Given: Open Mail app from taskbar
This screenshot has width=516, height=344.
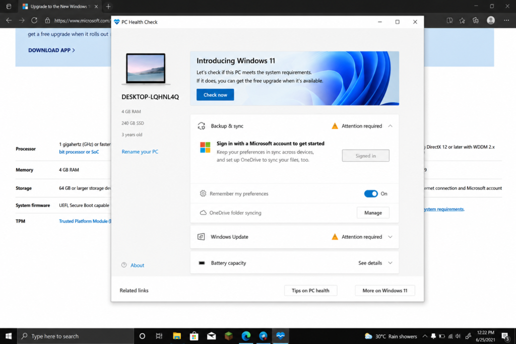Looking at the screenshot, I should coord(211,336).
